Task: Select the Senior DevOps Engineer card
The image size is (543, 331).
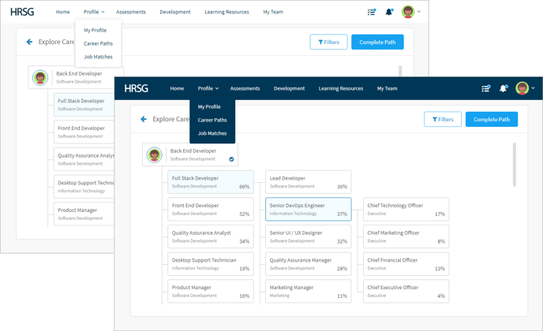Action: (x=309, y=210)
